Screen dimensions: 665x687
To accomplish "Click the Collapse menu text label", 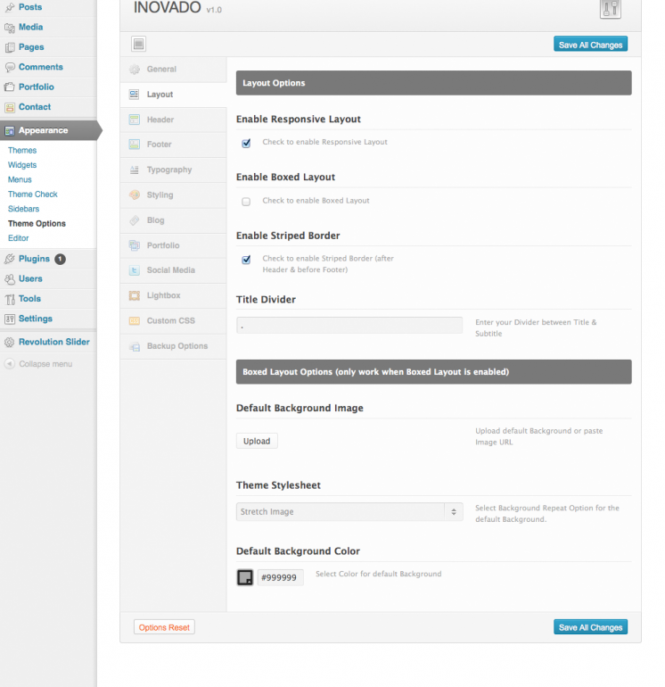I will tap(45, 364).
